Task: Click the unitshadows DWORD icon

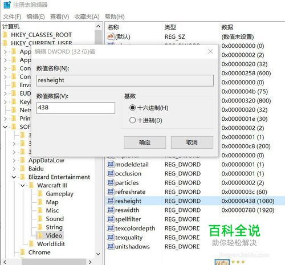Action: 111,246
